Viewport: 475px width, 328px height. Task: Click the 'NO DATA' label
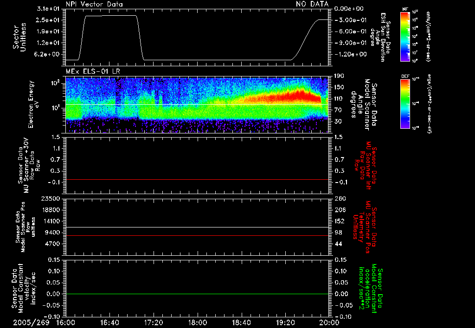[x=312, y=4]
